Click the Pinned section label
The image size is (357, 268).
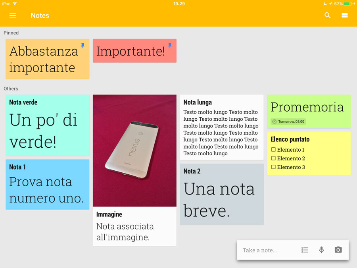click(11, 33)
